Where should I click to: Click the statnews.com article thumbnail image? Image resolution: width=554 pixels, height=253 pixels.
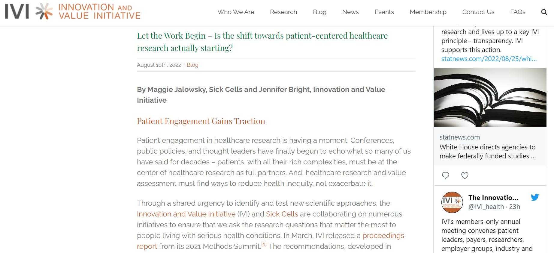tap(490, 98)
